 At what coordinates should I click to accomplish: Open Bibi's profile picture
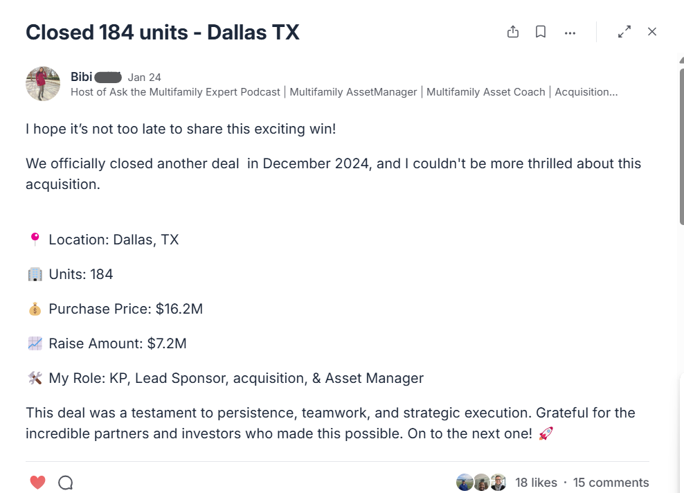click(x=43, y=84)
